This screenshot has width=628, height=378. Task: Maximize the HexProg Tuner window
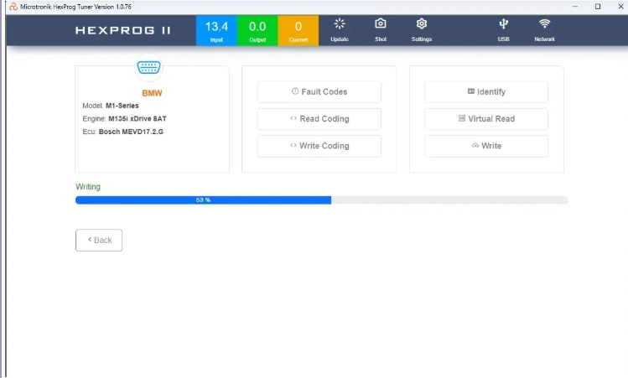tap(598, 7)
